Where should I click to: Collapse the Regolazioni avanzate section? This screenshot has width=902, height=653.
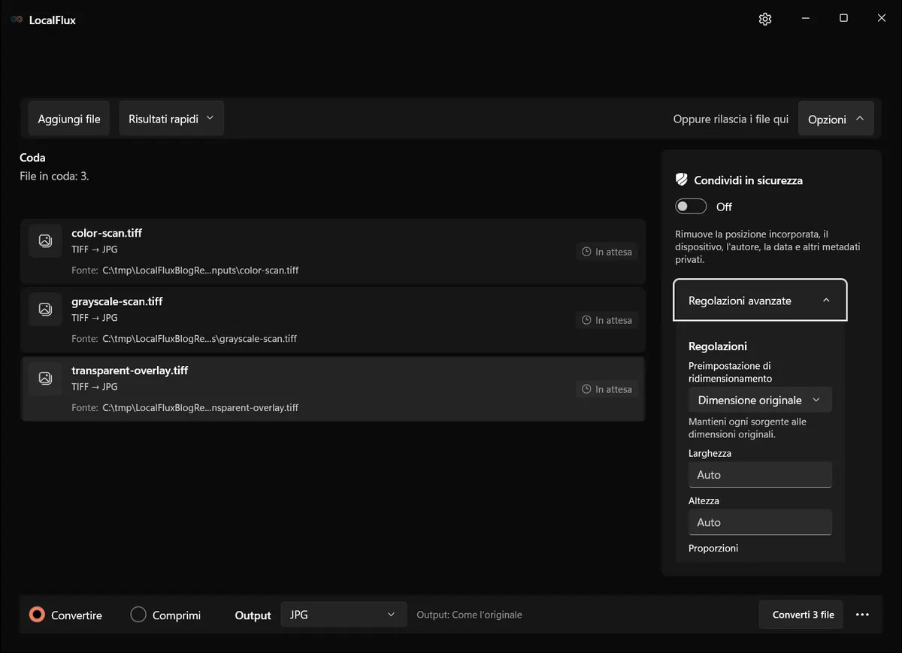(x=760, y=301)
